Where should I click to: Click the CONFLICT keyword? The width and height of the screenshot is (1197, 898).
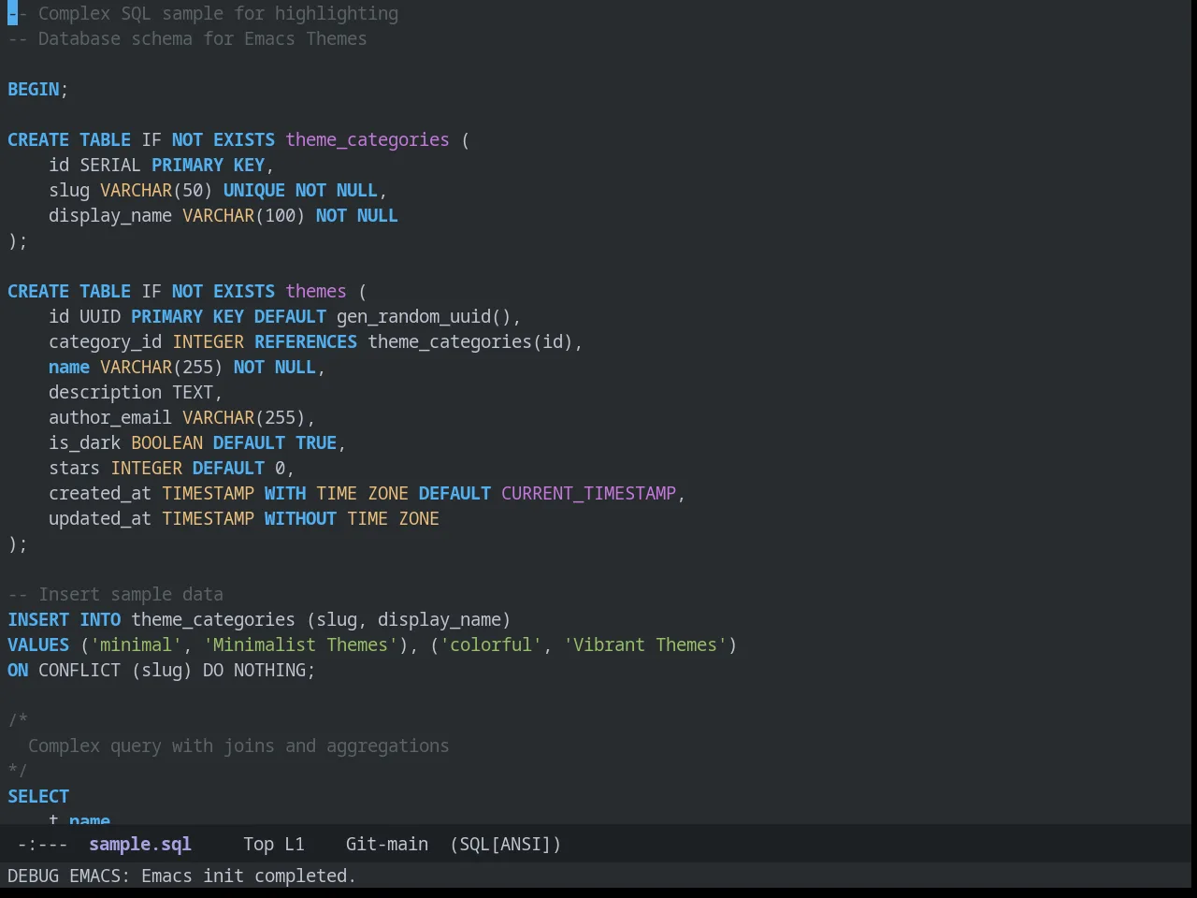pyautogui.click(x=79, y=670)
